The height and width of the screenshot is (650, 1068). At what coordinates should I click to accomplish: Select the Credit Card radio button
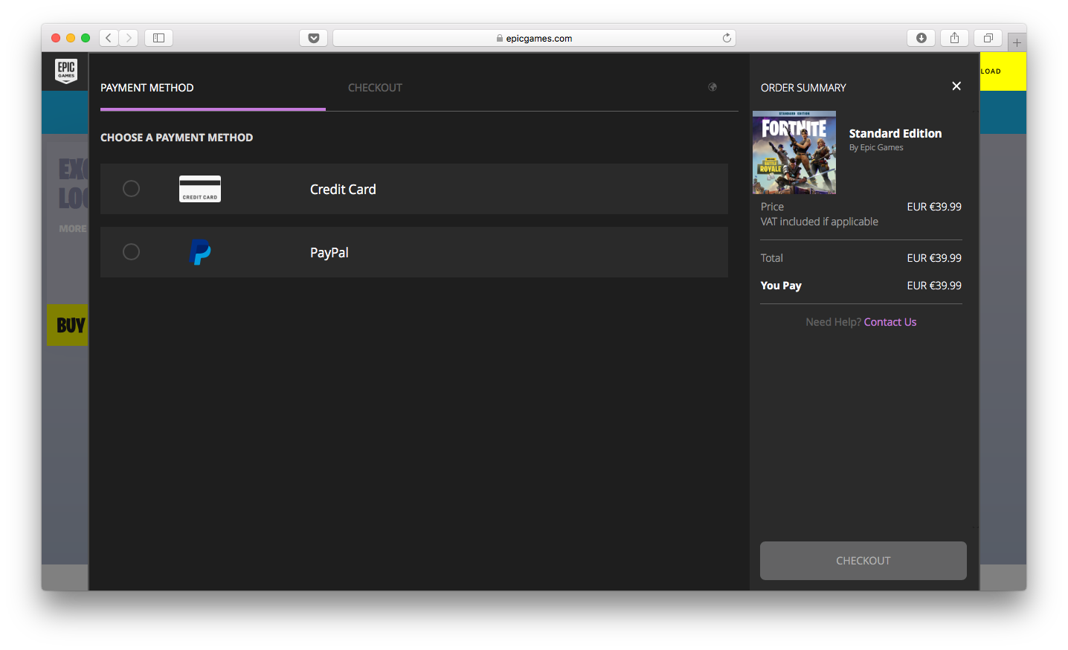click(x=131, y=189)
